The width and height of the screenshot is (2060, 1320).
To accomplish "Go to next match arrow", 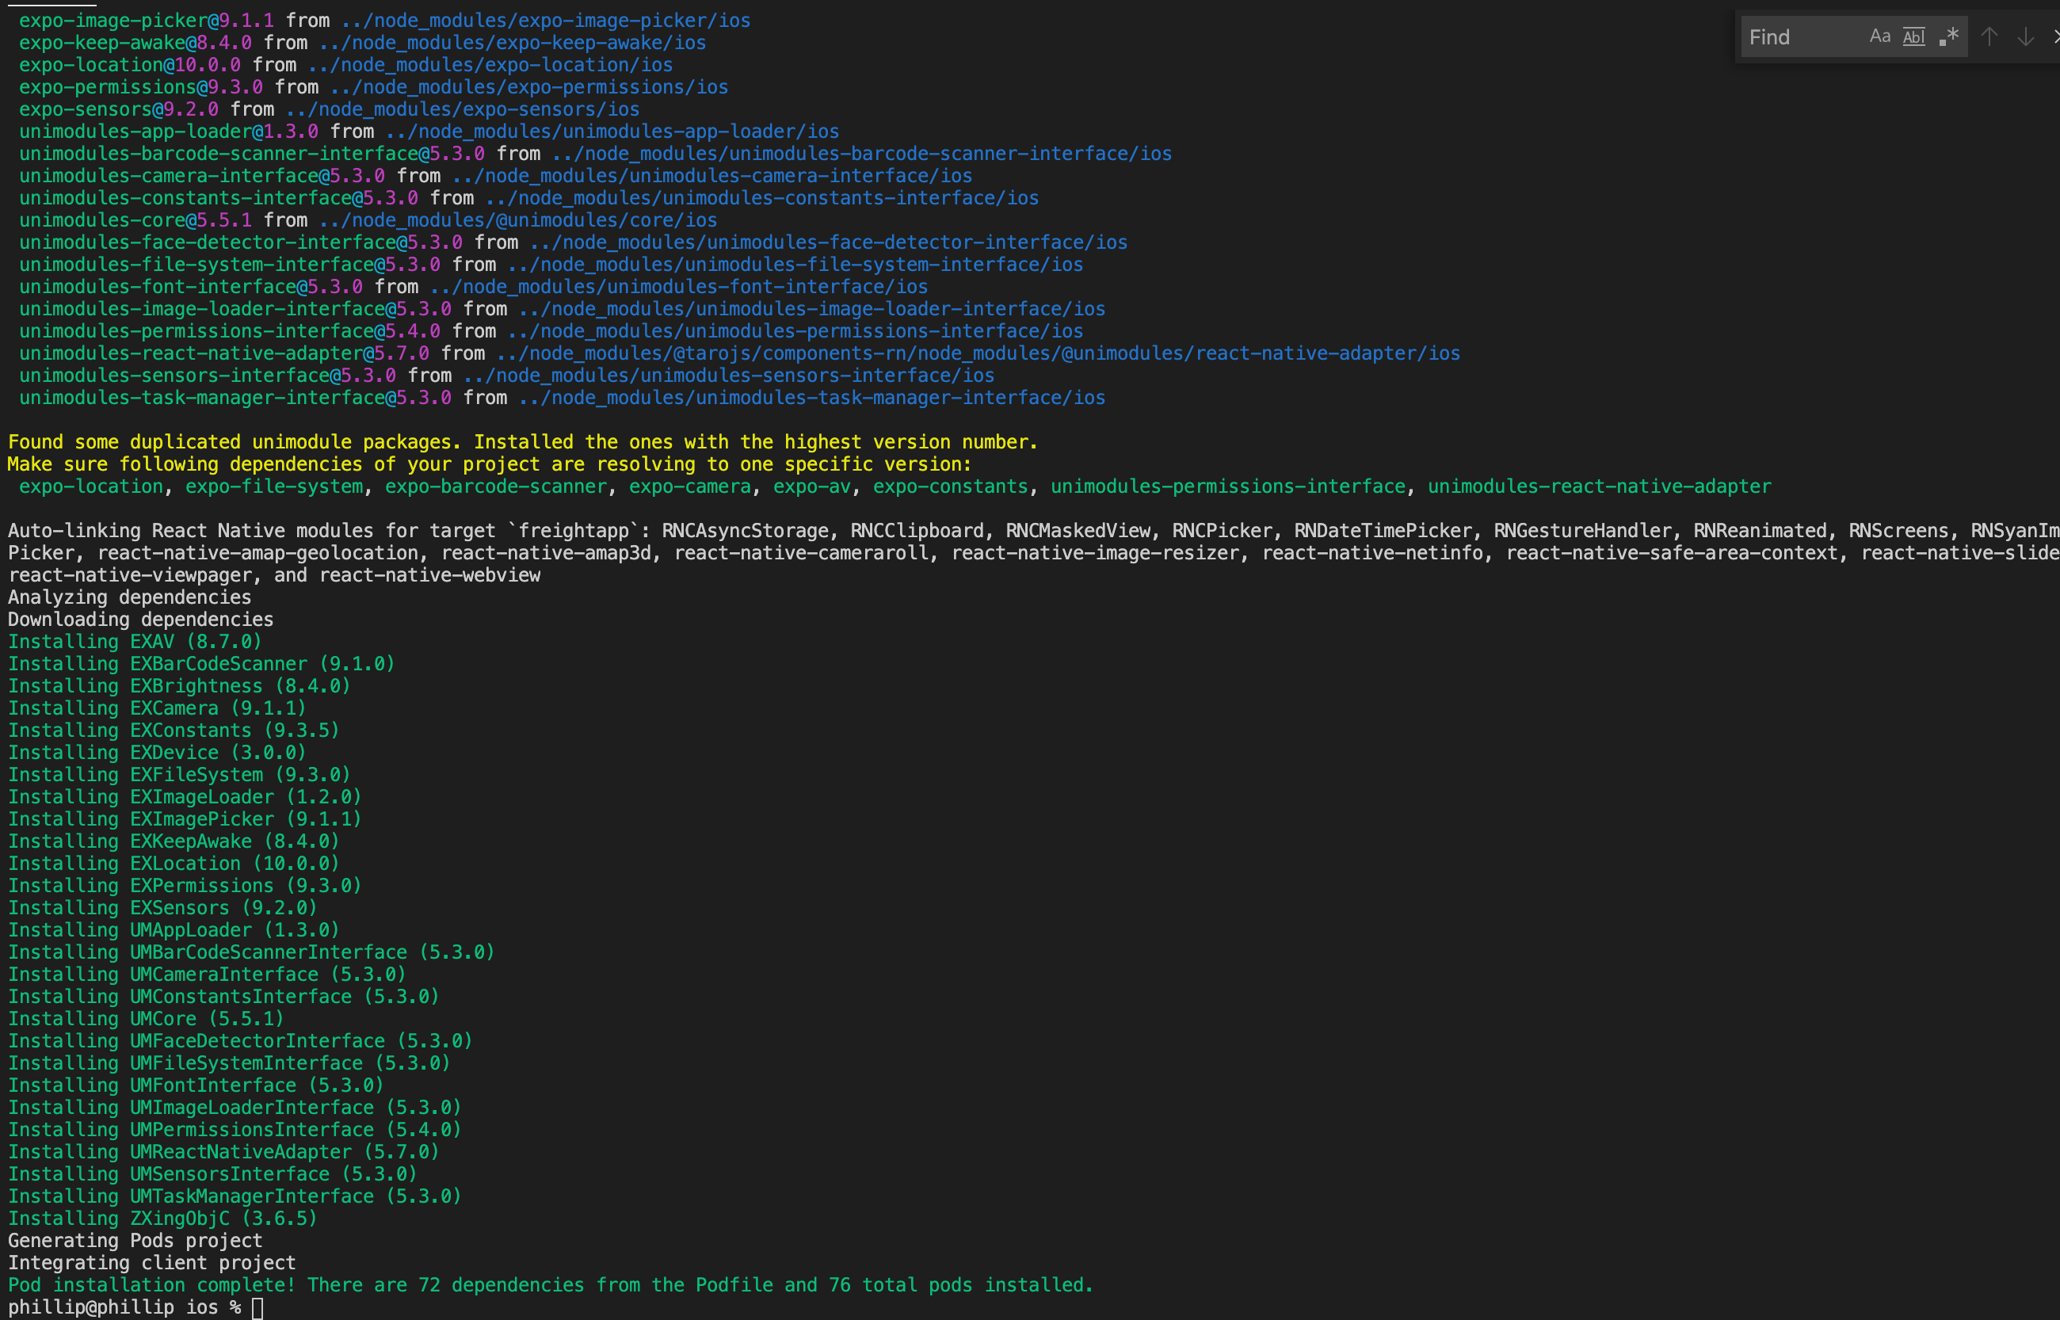I will pyautogui.click(x=2026, y=37).
